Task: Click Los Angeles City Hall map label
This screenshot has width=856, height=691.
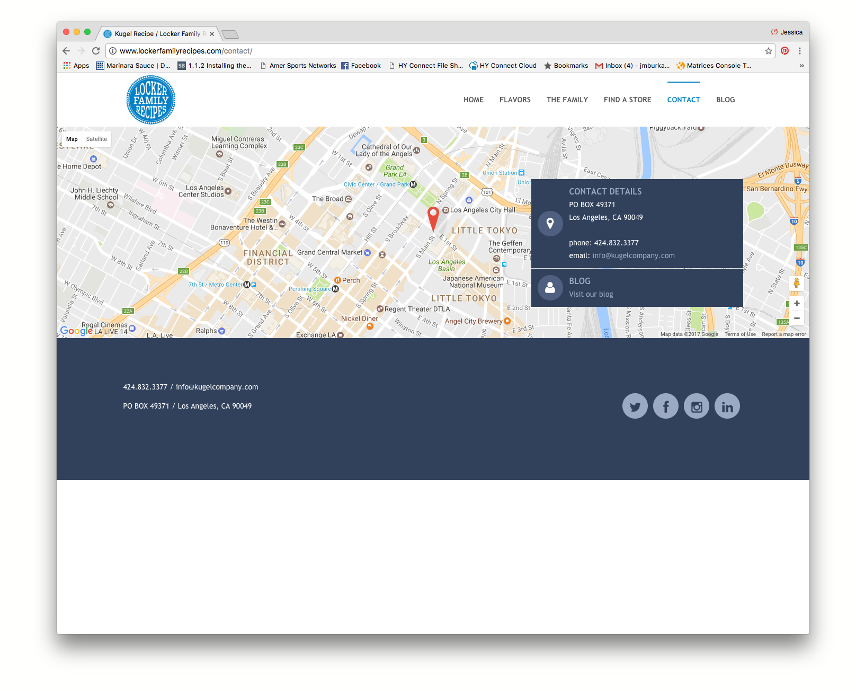Action: click(483, 210)
